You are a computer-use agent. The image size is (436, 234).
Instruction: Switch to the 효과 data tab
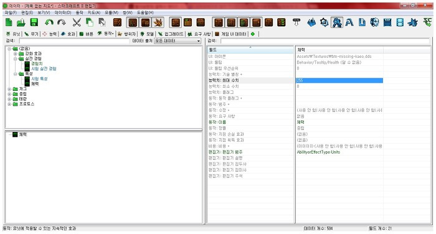click(68, 34)
